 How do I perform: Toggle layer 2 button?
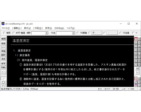tap(136, 46)
